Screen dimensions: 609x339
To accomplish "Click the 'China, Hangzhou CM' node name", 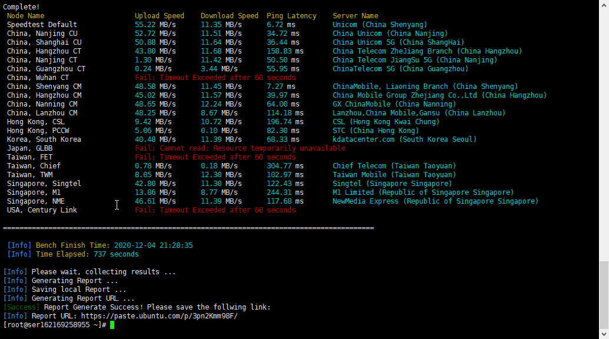I will (x=44, y=95).
